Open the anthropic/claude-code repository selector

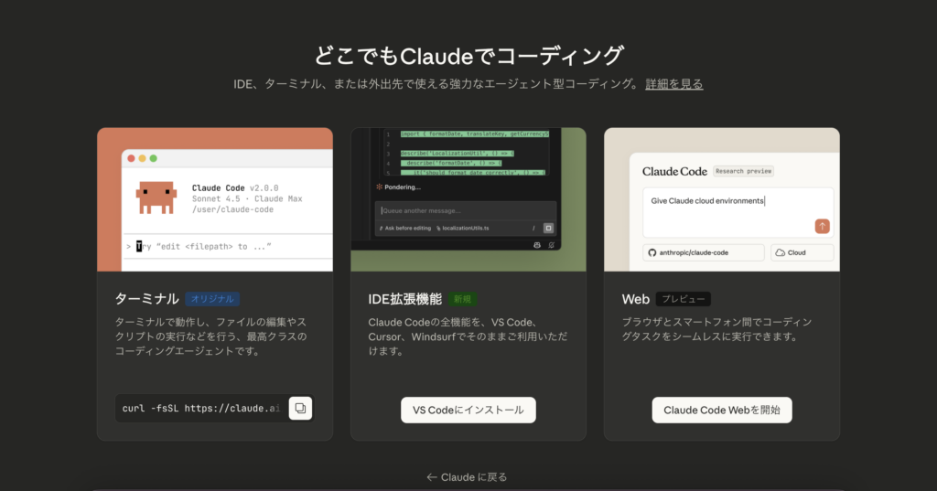pyautogui.click(x=704, y=253)
